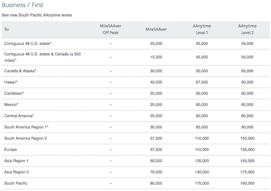Image resolution: width=271 pixels, height=191 pixels.
Task: Select the Contiguous 48 U.S. states row label
Action: [27, 44]
